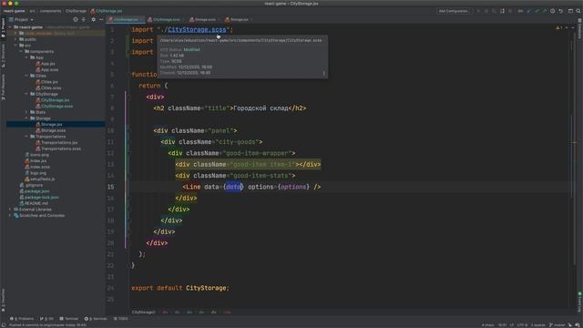
Task: Open the Project view dropdown
Action: coord(21,19)
